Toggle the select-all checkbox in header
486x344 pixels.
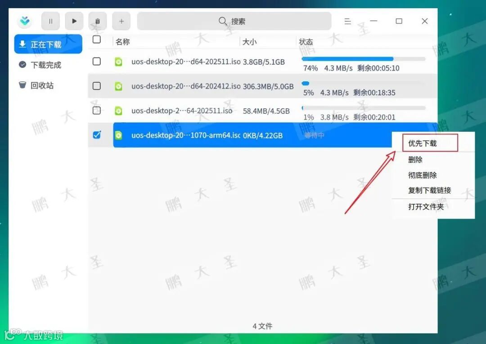point(97,39)
